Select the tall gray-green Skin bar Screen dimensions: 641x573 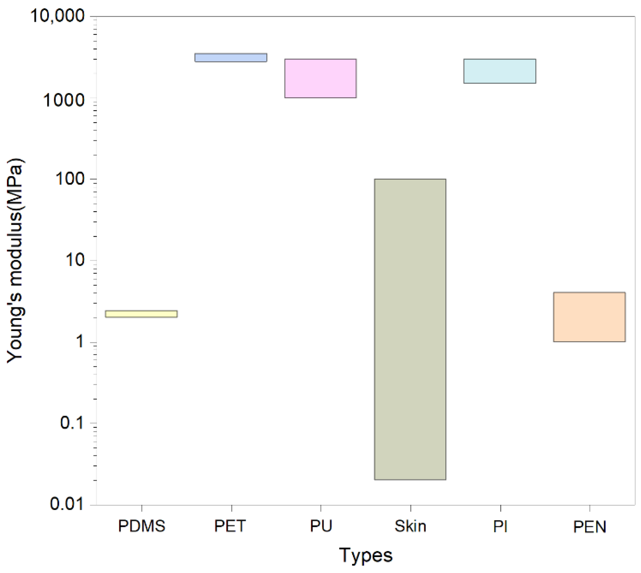pos(410,329)
